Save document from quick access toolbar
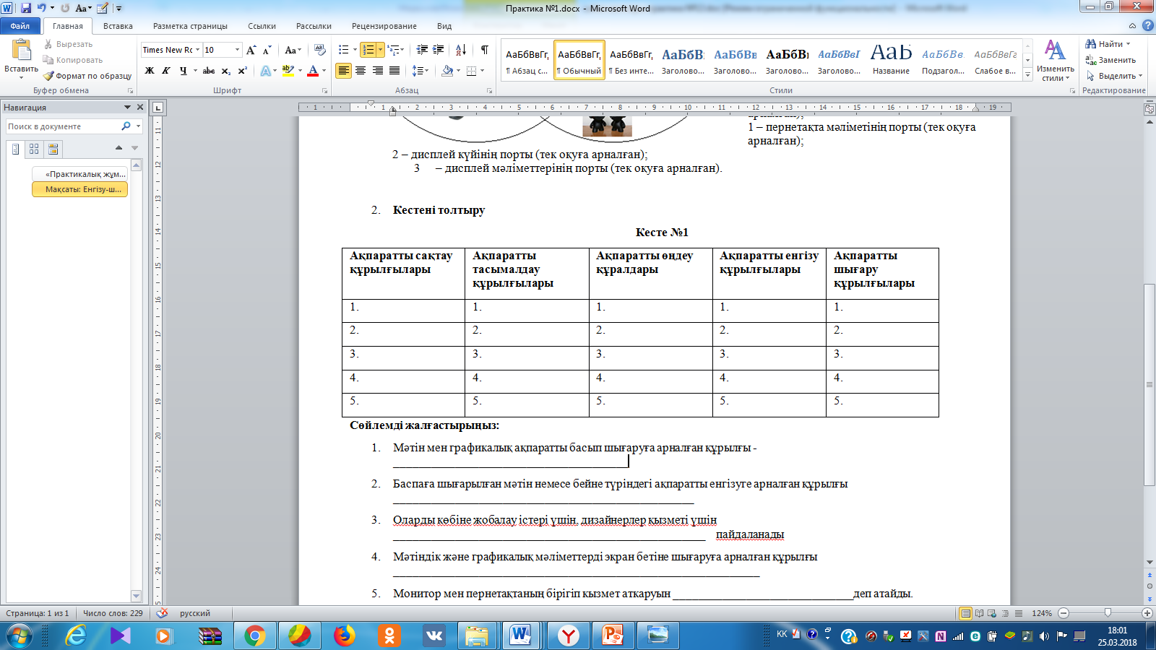The height and width of the screenshot is (650, 1156). 26,8
